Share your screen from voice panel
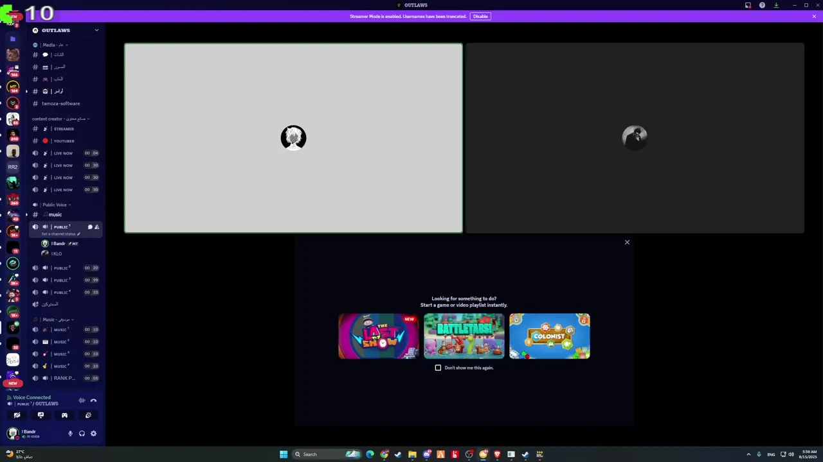The height and width of the screenshot is (462, 823). point(41,415)
